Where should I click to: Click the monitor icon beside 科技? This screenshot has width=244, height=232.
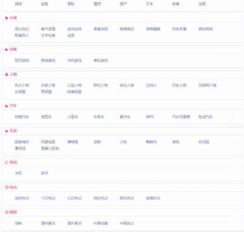(x=6, y=162)
